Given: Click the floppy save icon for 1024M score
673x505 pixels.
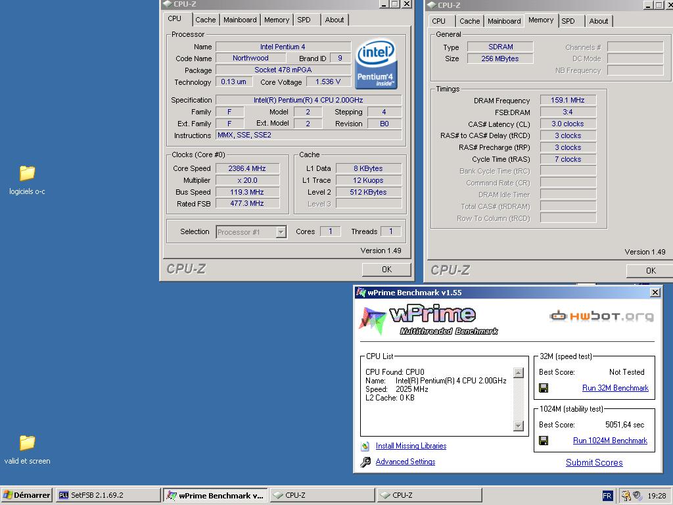Looking at the screenshot, I should point(544,441).
